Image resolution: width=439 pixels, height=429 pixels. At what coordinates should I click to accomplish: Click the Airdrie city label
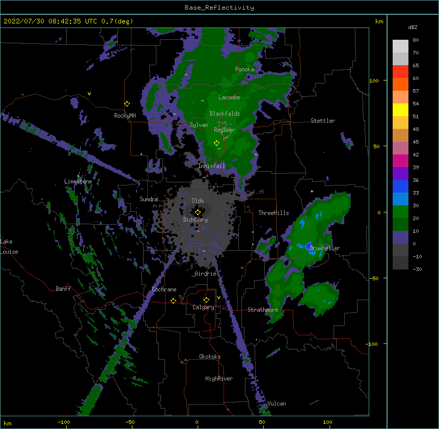tap(206, 274)
